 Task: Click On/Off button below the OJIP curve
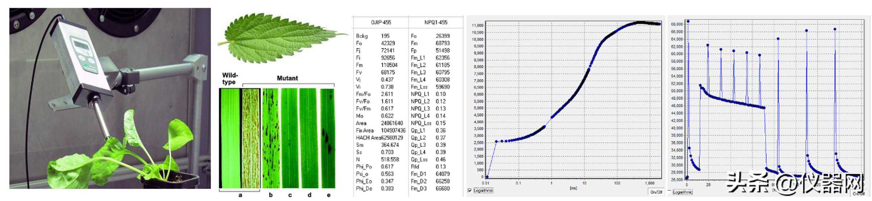pos(656,192)
